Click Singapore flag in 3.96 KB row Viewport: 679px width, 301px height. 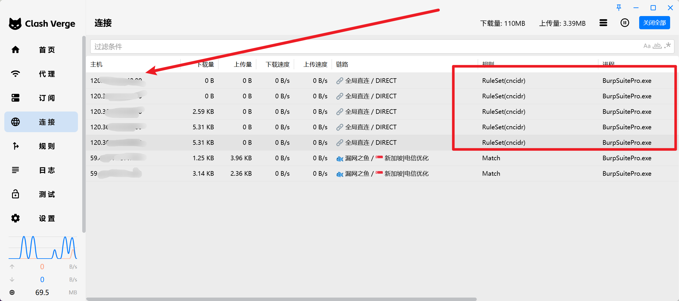pos(379,157)
